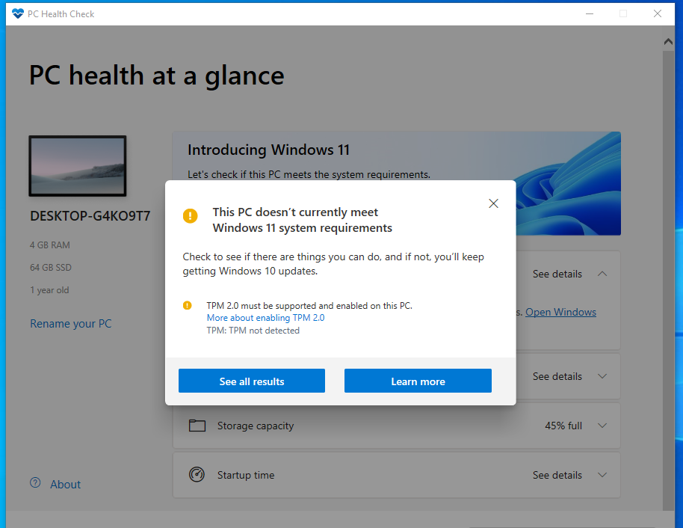The height and width of the screenshot is (528, 683).
Task: Click the 4 GB RAM text
Action: (x=49, y=245)
